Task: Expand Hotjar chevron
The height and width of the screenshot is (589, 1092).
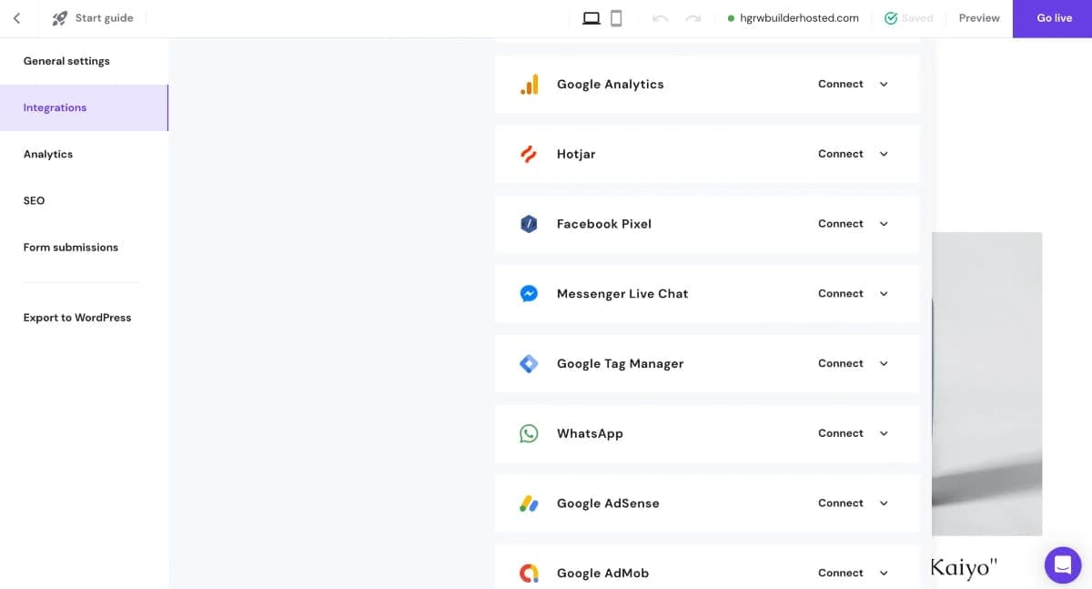Action: 884,154
